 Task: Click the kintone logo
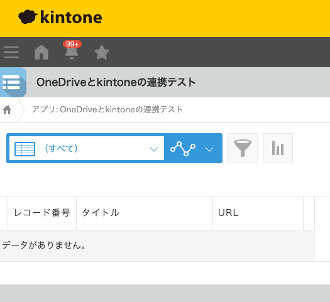pos(60,17)
